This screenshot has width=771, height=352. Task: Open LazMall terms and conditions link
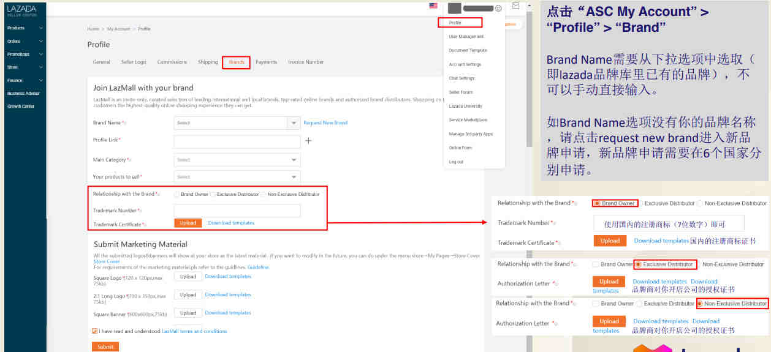coord(194,331)
